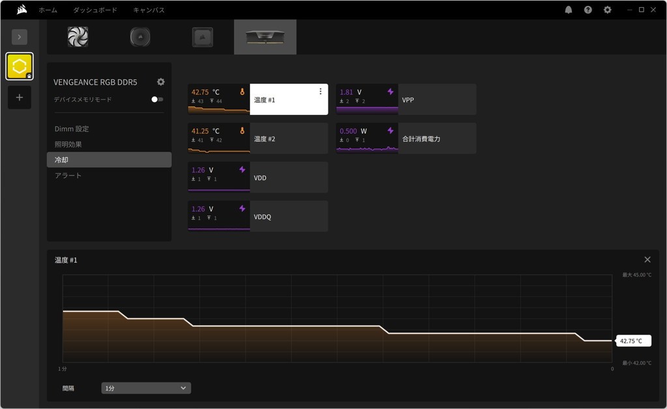The image size is (667, 409).
Task: Expand the left sidebar with chevron arrow
Action: pos(20,37)
